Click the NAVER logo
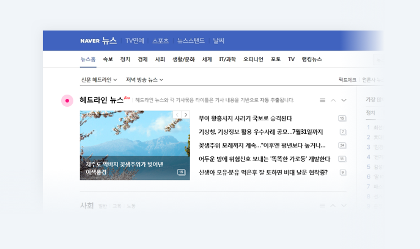The image size is (420, 249). (x=90, y=41)
